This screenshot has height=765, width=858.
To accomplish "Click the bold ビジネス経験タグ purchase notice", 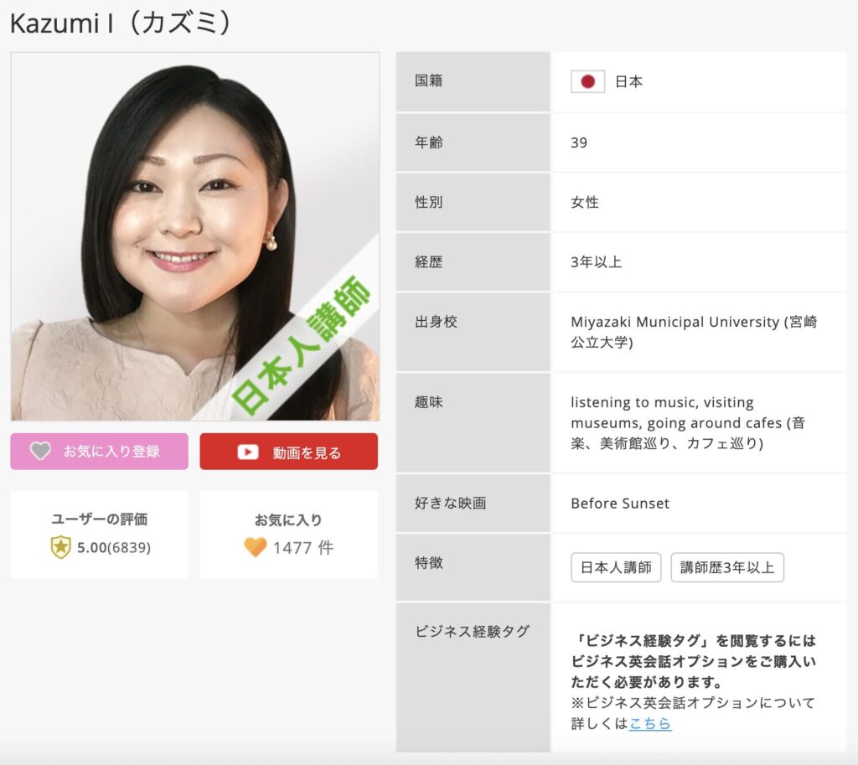I will pyautogui.click(x=693, y=661).
